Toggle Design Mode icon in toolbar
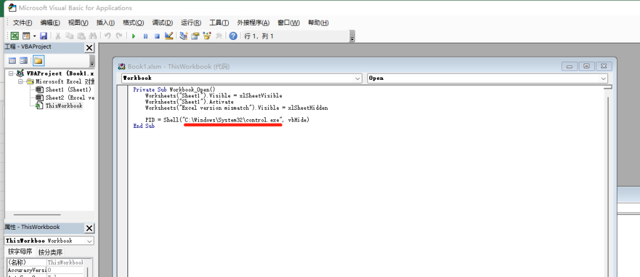Image resolution: width=640 pixels, height=277 pixels. (x=169, y=36)
